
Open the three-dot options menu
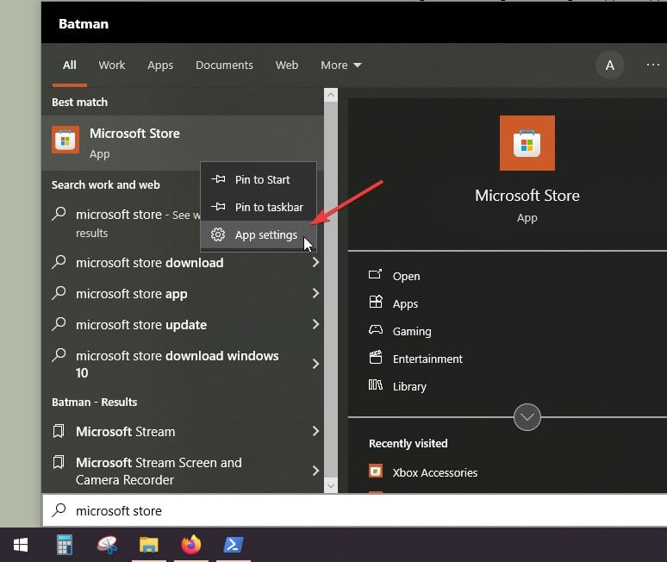click(x=652, y=65)
